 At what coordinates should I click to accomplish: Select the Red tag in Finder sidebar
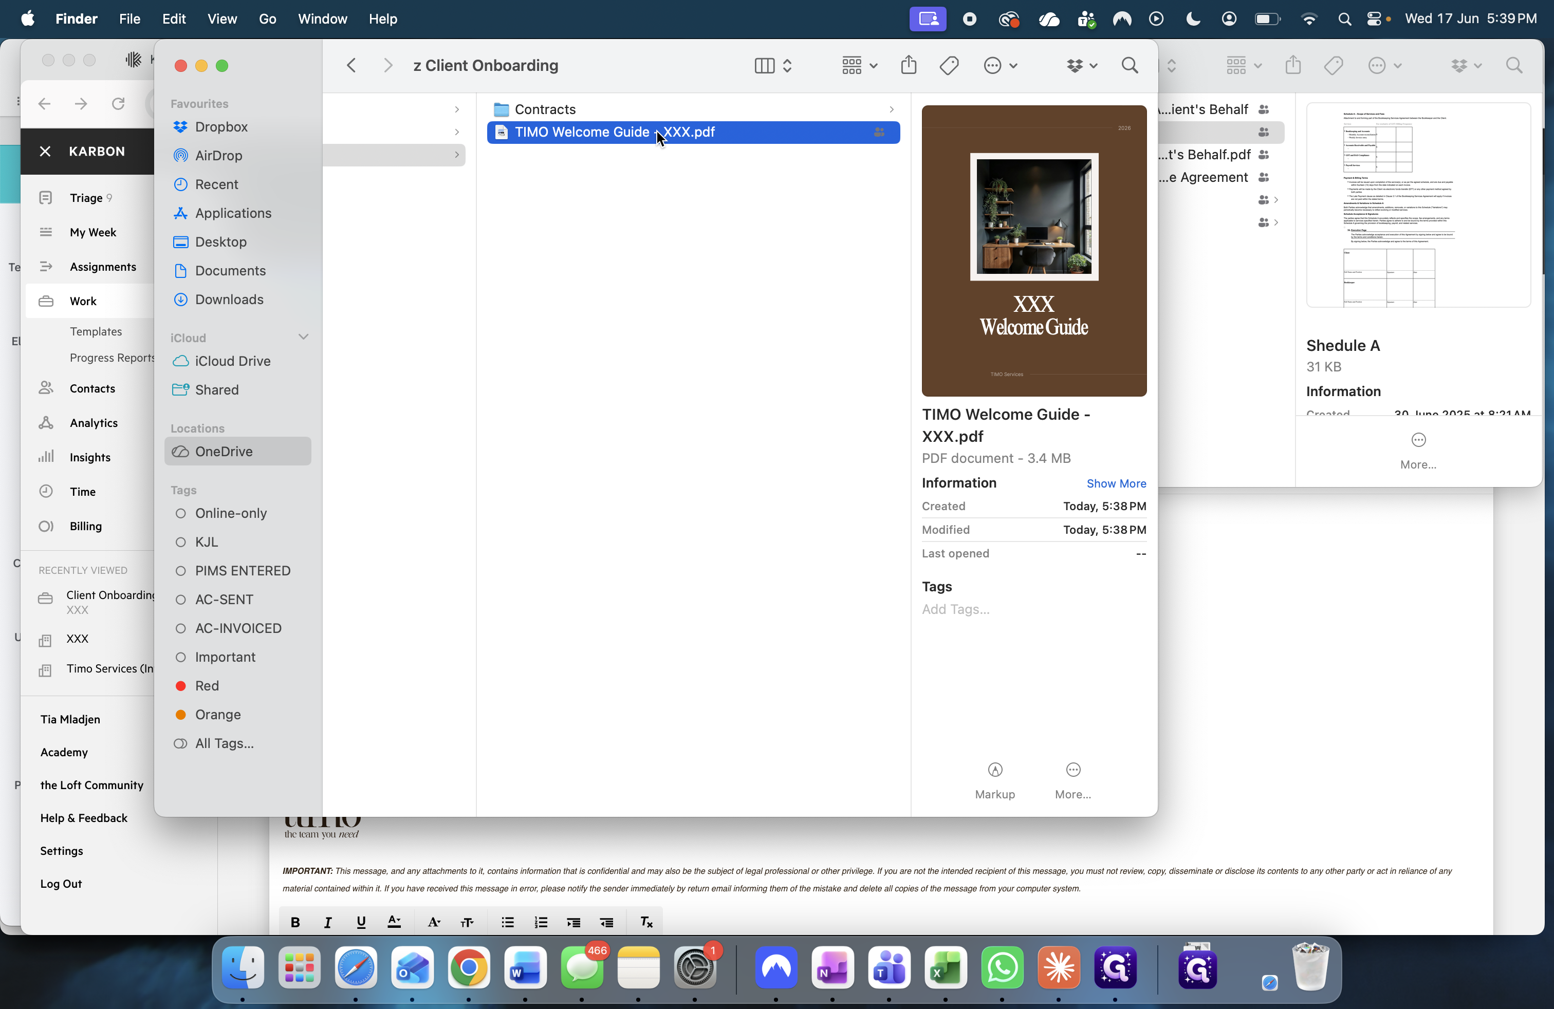point(207,686)
